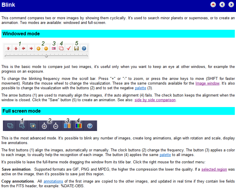Screen dimensions: 236x189
Task: Click the red left arrow align button
Action: (23, 48)
